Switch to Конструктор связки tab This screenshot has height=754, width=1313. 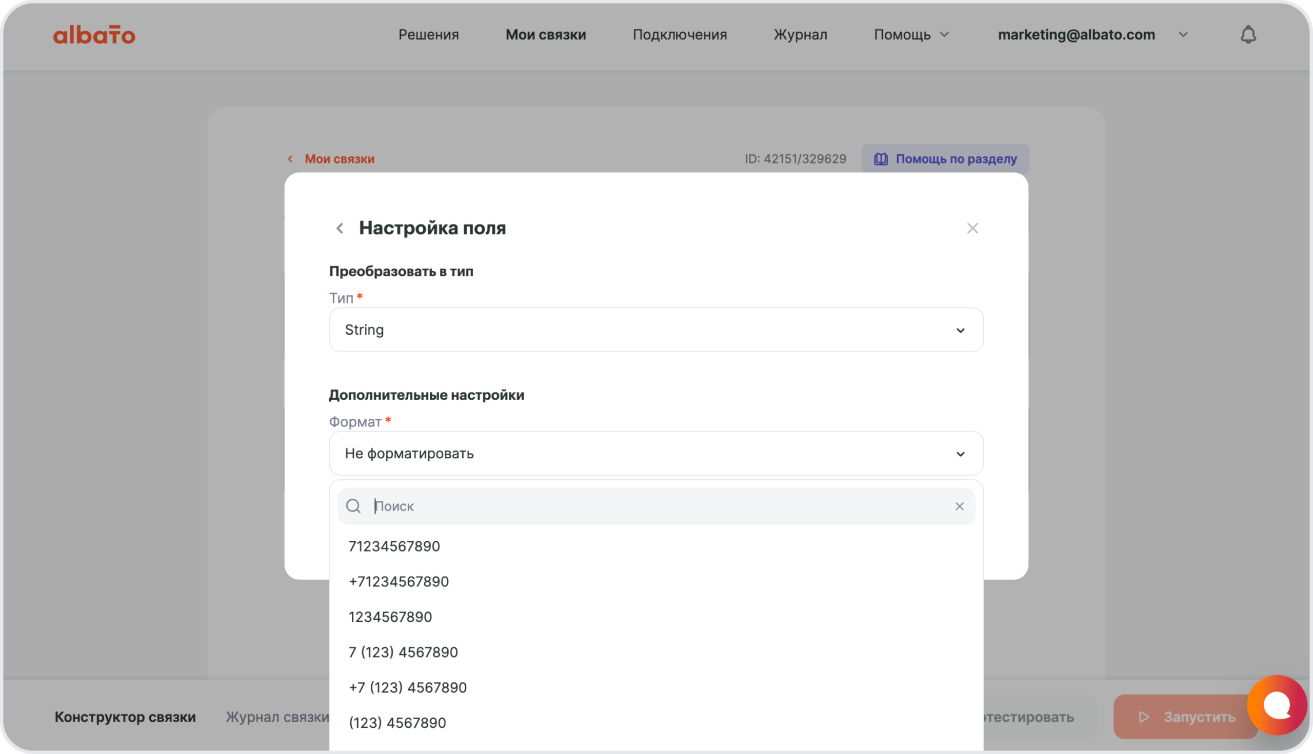point(125,717)
